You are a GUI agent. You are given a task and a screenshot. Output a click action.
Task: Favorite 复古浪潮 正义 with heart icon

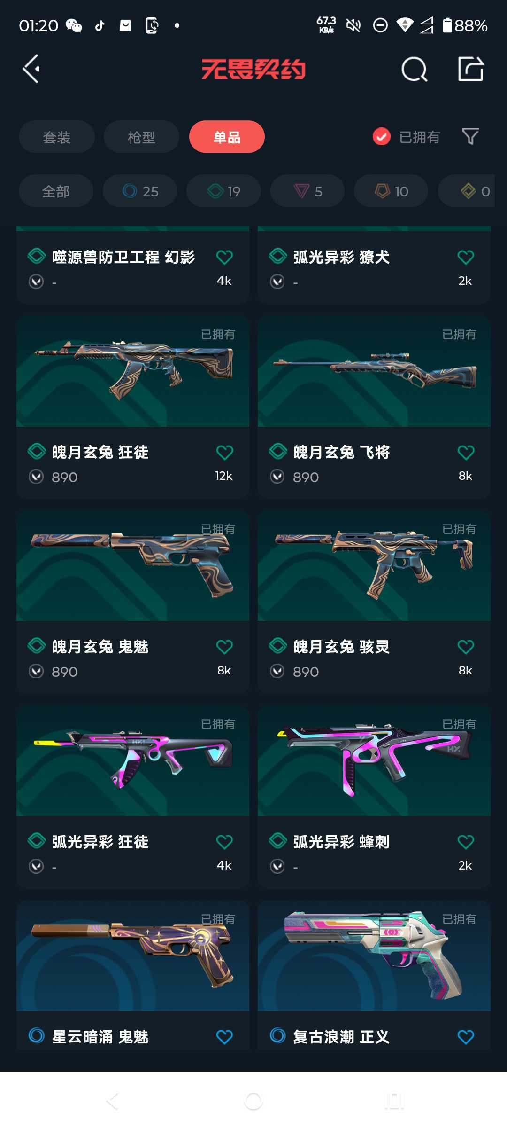click(466, 1037)
